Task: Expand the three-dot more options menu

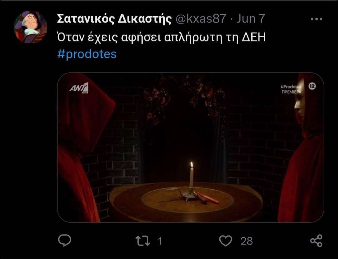Action: pos(316,19)
